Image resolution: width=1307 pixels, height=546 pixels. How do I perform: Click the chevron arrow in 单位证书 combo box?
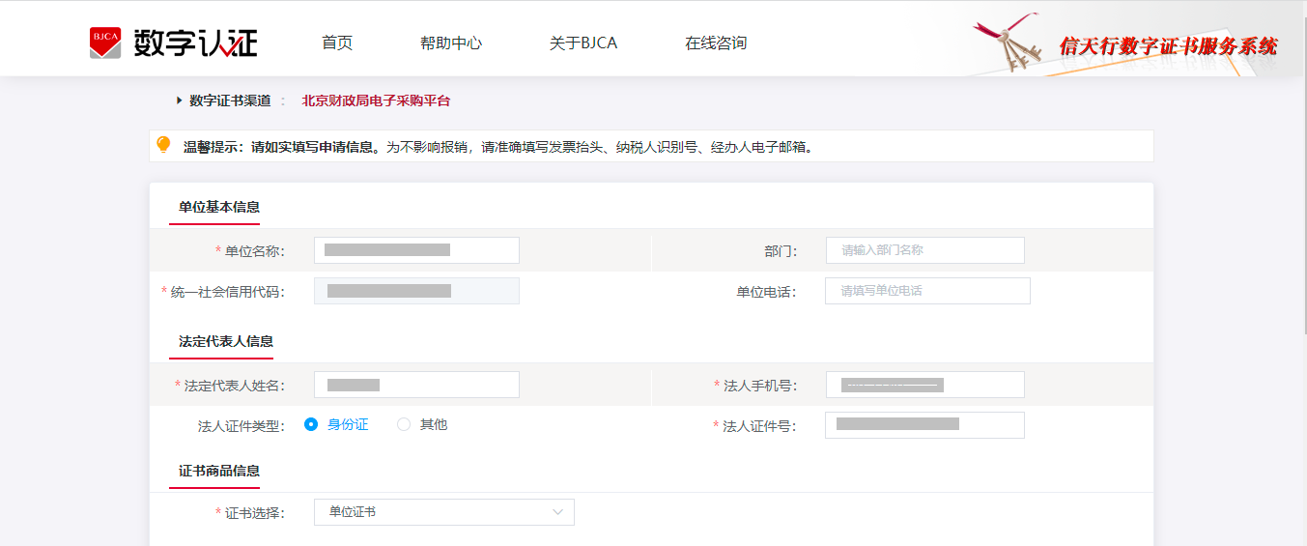click(x=557, y=512)
